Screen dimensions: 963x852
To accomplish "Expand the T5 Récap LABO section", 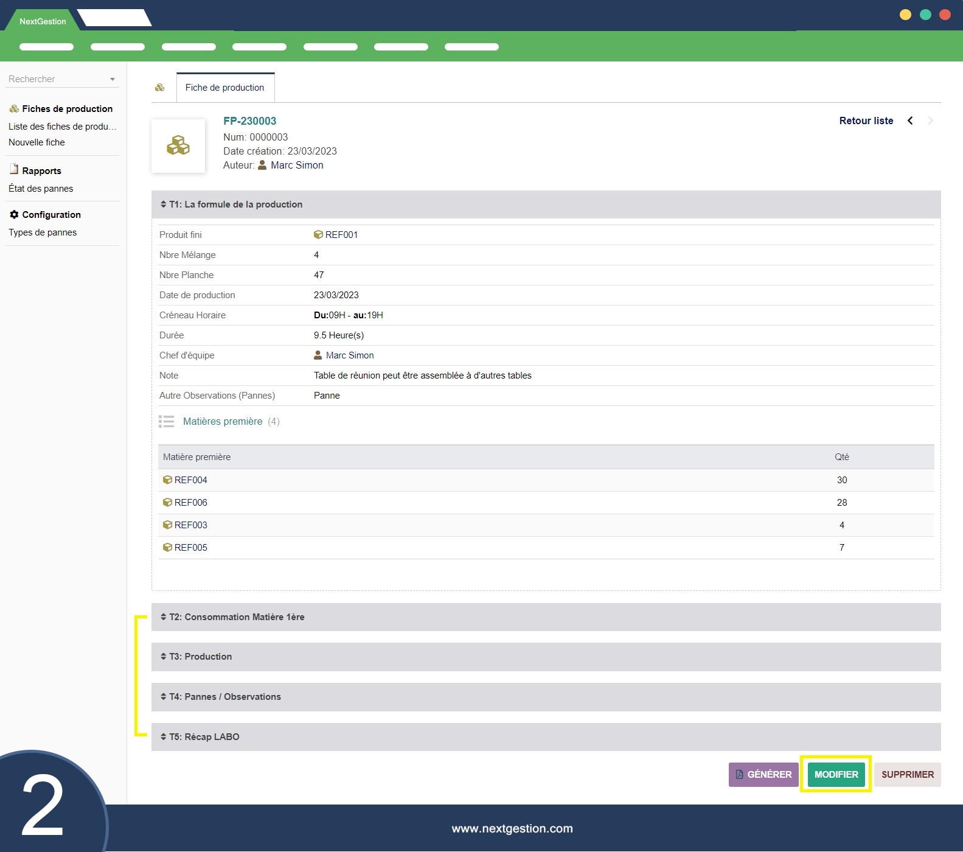I will point(204,737).
